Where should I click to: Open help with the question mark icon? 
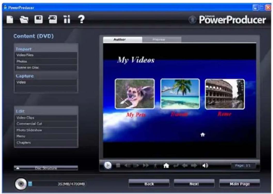[81, 19]
